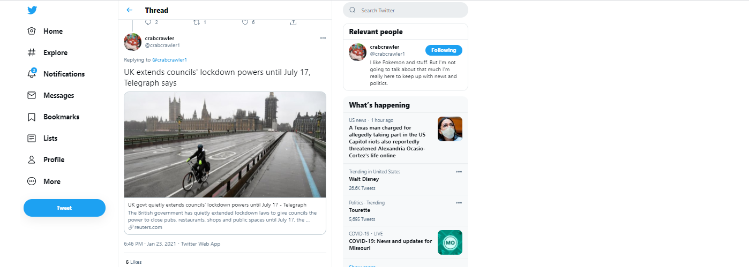The height and width of the screenshot is (267, 749).
Task: Click the Following button for crabcrawler
Action: click(x=444, y=50)
